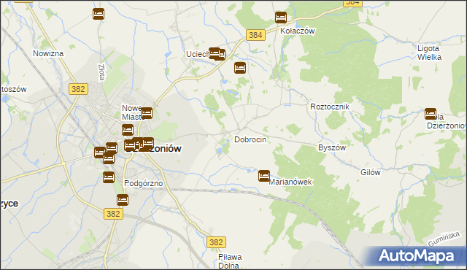Click the Kołaczów label

pos(298,31)
